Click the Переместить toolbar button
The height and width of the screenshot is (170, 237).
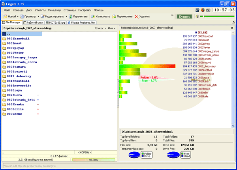click(x=122, y=17)
